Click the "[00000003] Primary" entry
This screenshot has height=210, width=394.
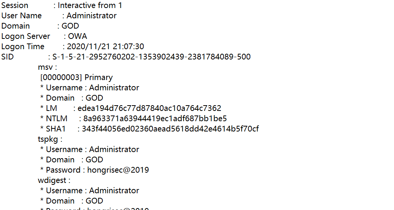click(76, 77)
